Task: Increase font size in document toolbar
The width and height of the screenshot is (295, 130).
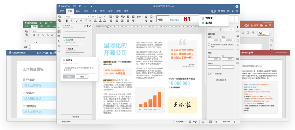Action: pyautogui.click(x=100, y=17)
